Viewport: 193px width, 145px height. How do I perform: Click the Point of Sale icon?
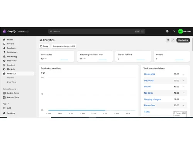(x=4, y=97)
